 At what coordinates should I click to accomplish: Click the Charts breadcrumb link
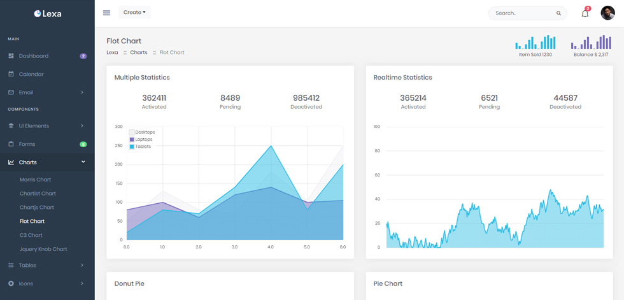(x=139, y=52)
